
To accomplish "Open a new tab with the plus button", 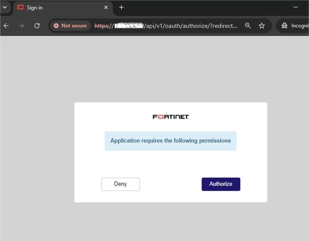I will click(x=121, y=8).
